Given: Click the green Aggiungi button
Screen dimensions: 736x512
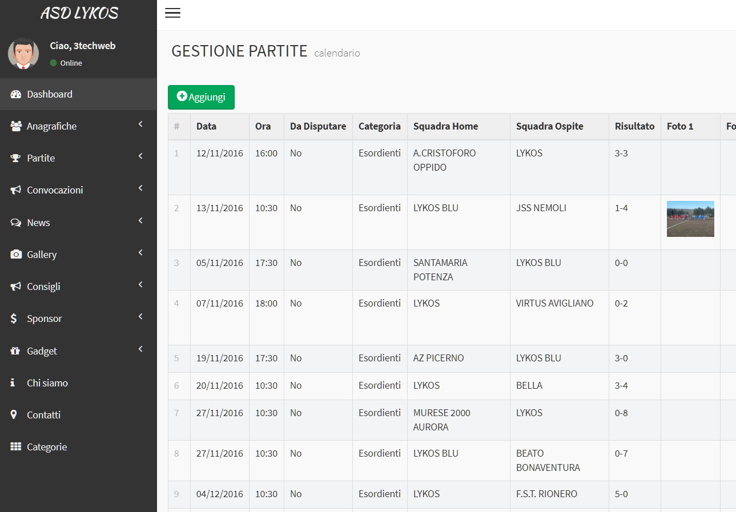Looking at the screenshot, I should [201, 97].
